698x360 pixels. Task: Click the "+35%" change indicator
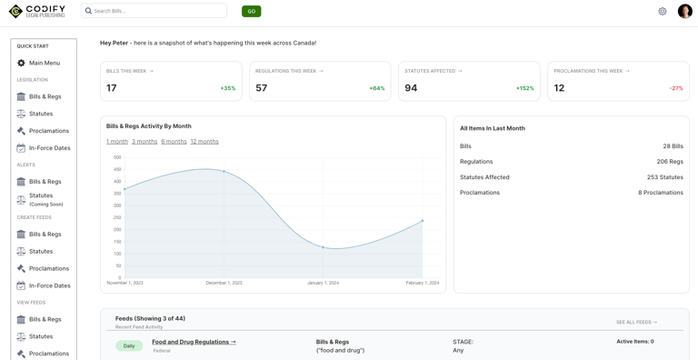point(228,88)
